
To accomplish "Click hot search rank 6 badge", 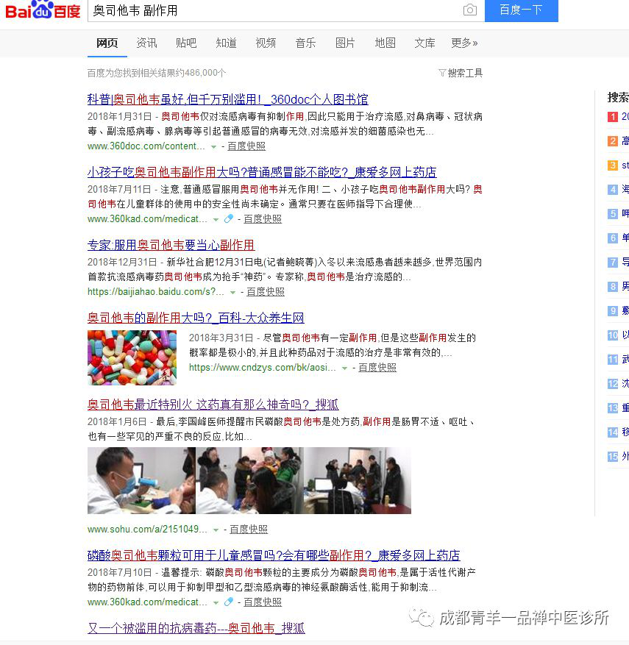I will pyautogui.click(x=613, y=238).
